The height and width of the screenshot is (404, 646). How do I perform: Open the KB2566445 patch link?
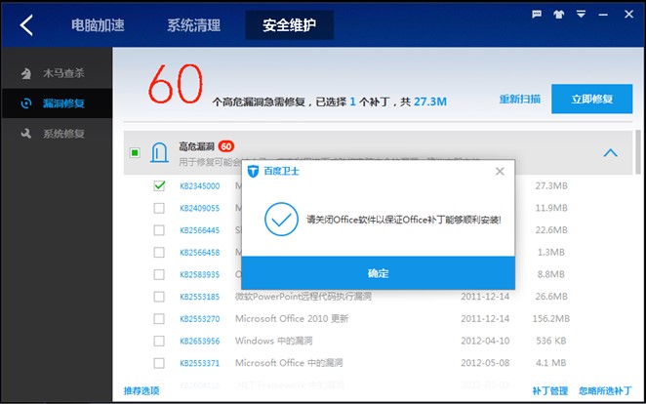200,230
